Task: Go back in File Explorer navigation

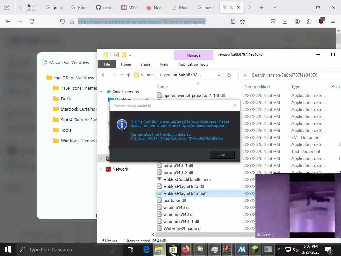Action: pyautogui.click(x=104, y=75)
